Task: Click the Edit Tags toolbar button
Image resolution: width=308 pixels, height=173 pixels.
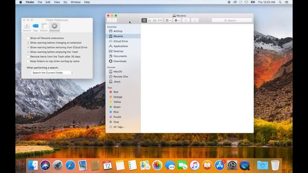Action: 194,20
